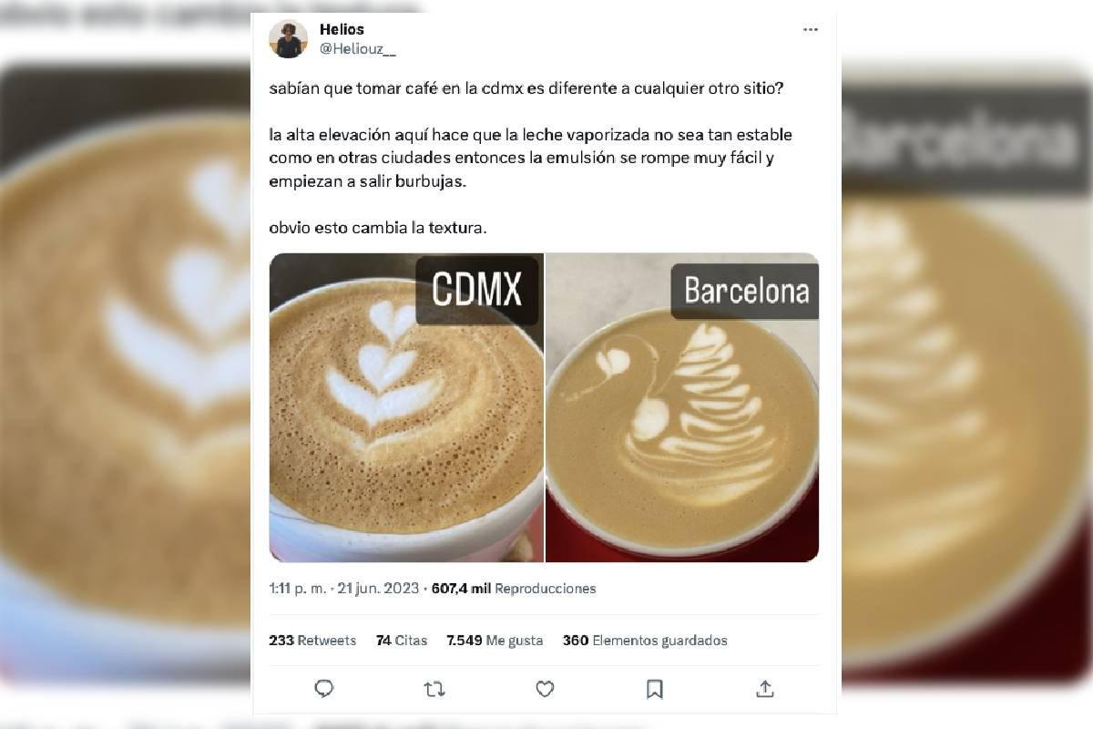Click the reply speech bubble icon
This screenshot has width=1093, height=729.
coord(324,689)
